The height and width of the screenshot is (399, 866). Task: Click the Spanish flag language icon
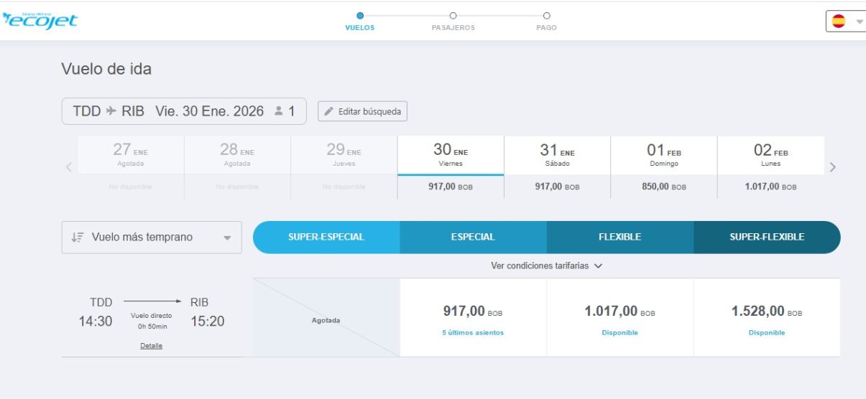pyautogui.click(x=839, y=22)
